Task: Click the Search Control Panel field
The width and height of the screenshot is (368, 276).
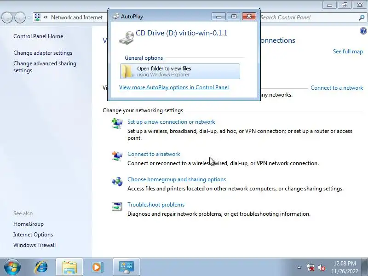Action: pos(309,17)
